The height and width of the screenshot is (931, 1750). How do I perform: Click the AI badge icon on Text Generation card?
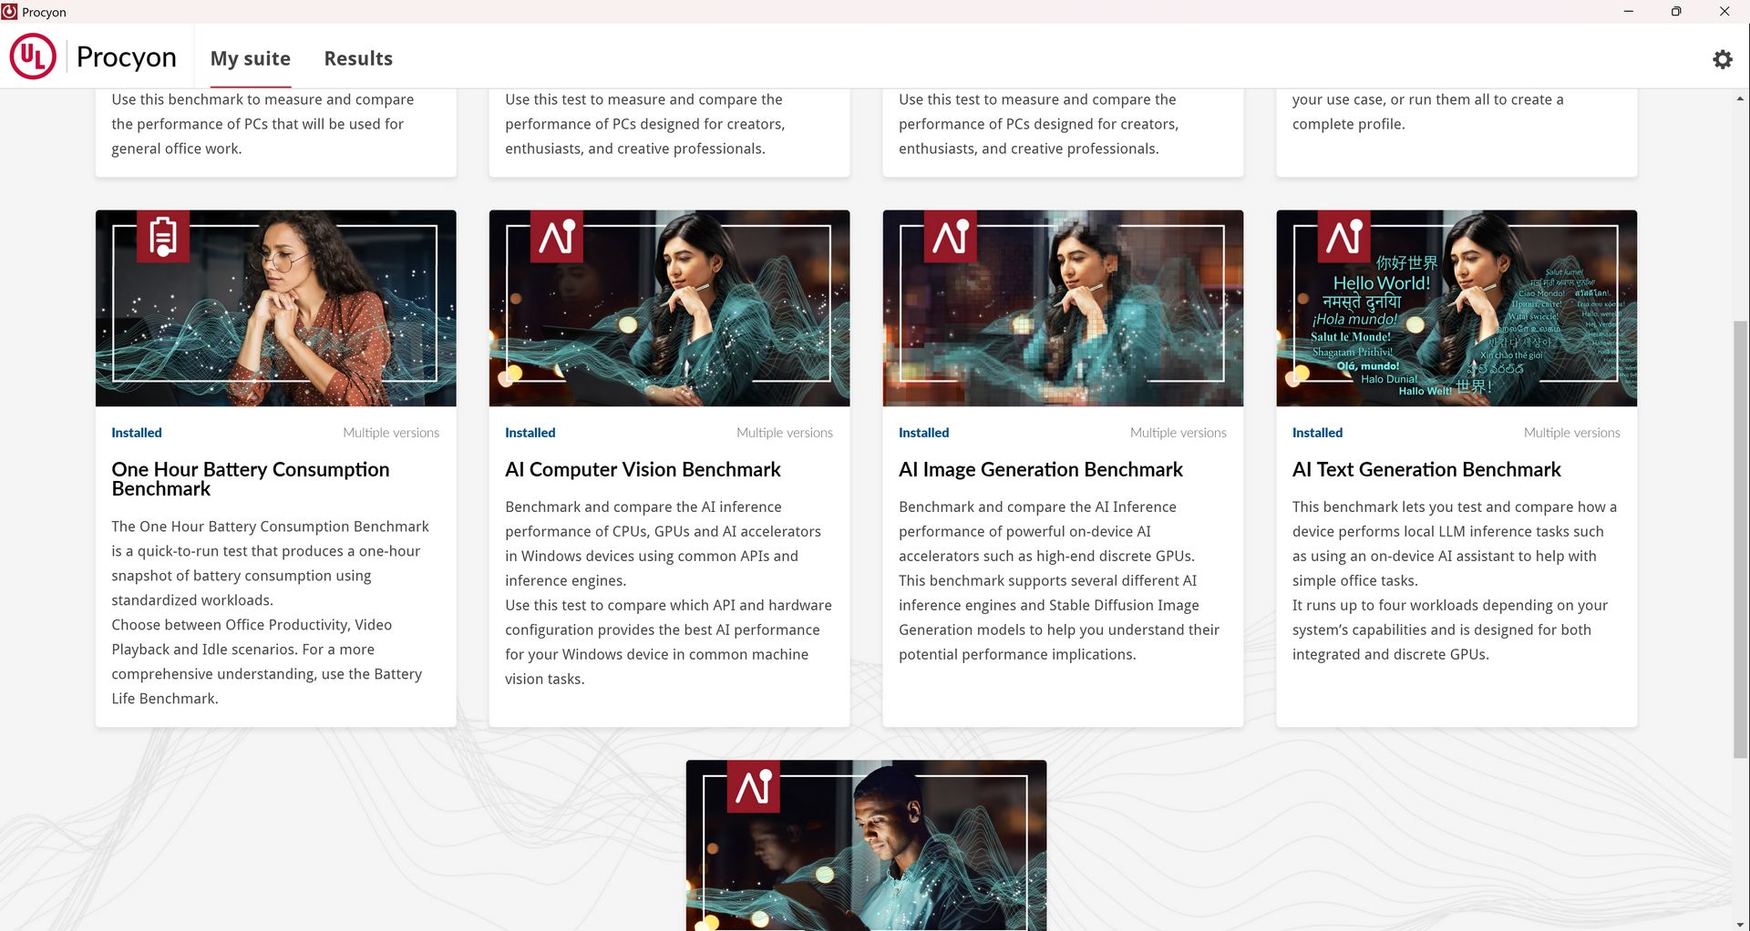pos(1344,237)
